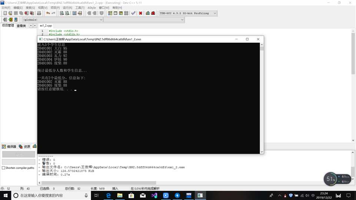Switch to the 资源 bottom tab
This screenshot has height=200, width=356.
tap(24, 147)
